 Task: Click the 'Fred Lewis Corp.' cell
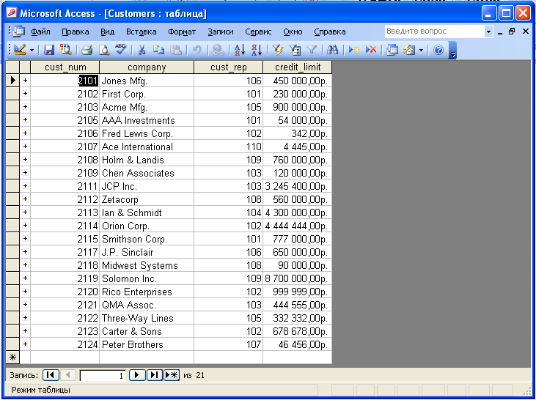tap(147, 133)
